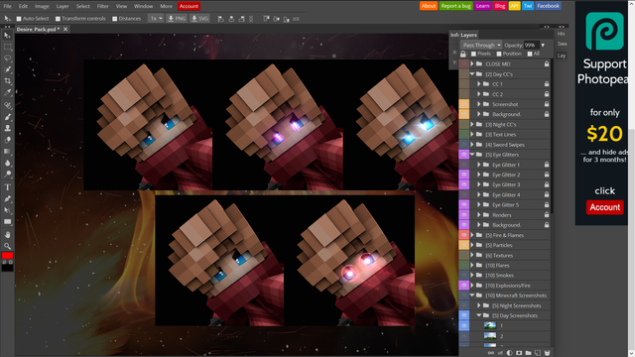
Task: Expand the [3] Night CC's folder
Action: coord(472,124)
